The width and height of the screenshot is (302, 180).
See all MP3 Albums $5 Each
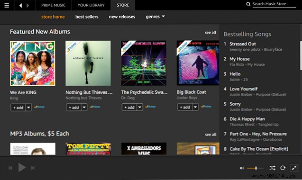(210, 135)
